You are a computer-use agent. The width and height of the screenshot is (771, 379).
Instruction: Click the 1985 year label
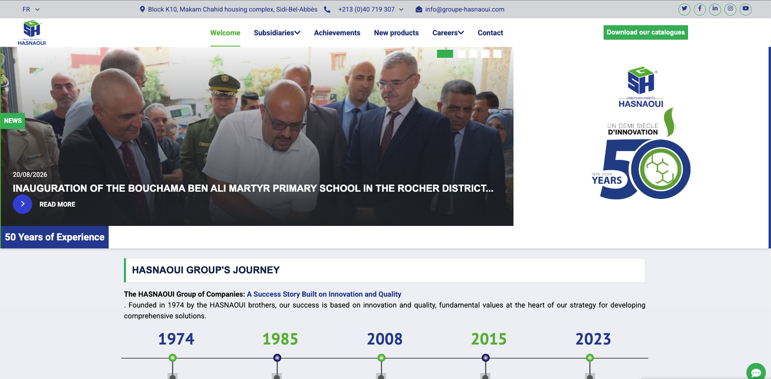pyautogui.click(x=280, y=339)
